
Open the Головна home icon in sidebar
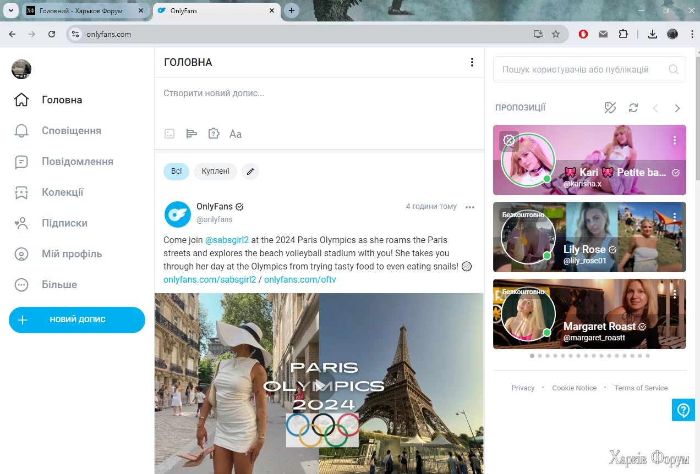pyautogui.click(x=21, y=100)
